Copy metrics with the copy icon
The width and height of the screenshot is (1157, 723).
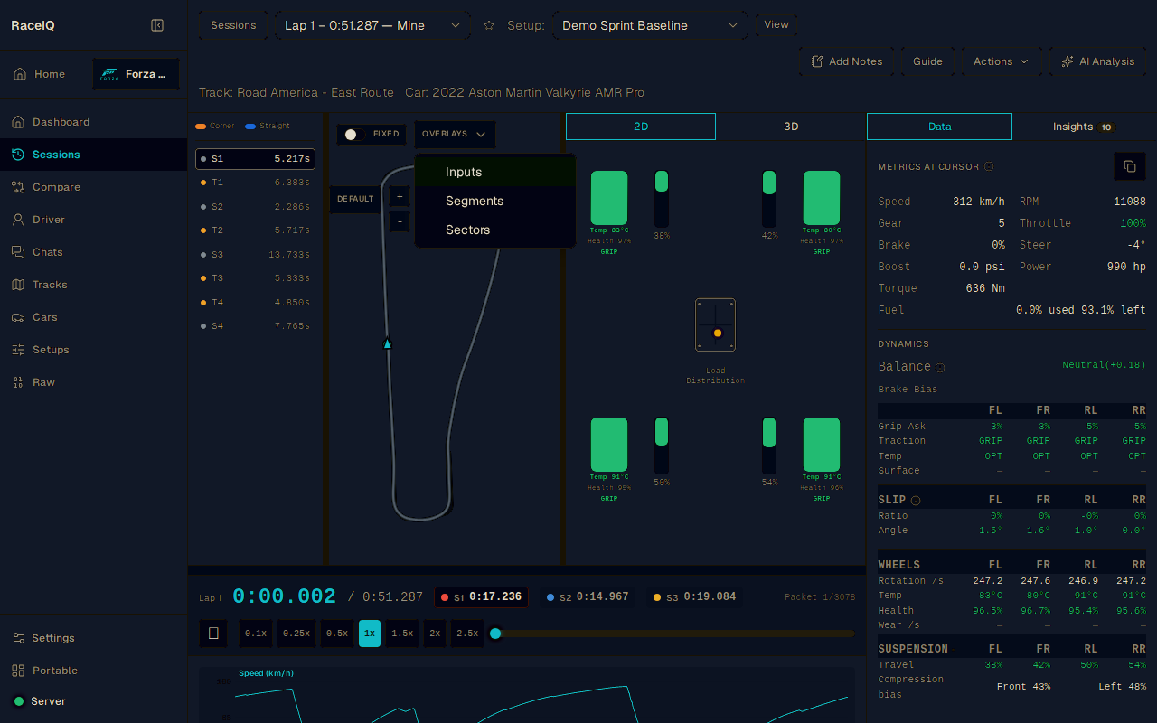pyautogui.click(x=1129, y=166)
